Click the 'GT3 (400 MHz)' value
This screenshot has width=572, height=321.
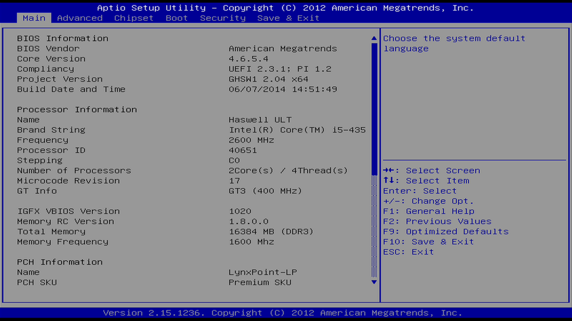(x=265, y=191)
